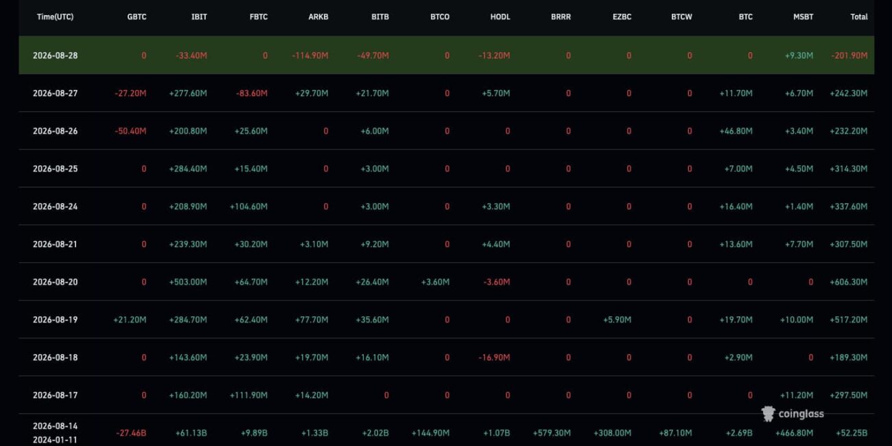Click the +503.00M IBIT value

[188, 282]
